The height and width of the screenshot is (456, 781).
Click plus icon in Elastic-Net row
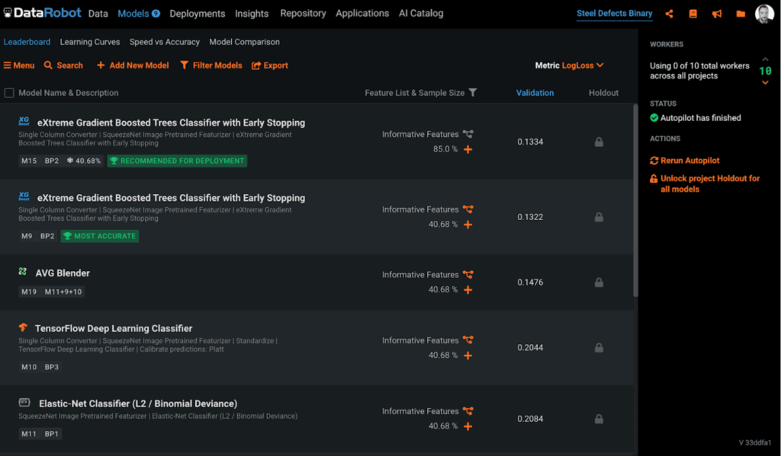click(x=468, y=426)
